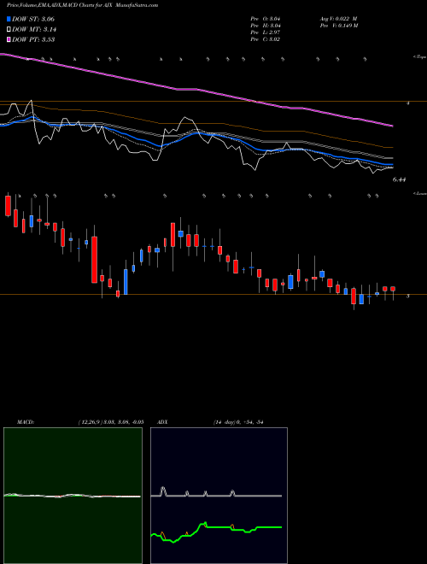The width and height of the screenshot is (427, 564).
Task: Click the 'Pre H: 3.04' value
Action: click(266, 26)
